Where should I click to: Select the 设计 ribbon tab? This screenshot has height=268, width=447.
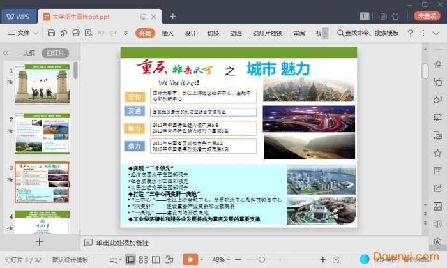coord(190,33)
